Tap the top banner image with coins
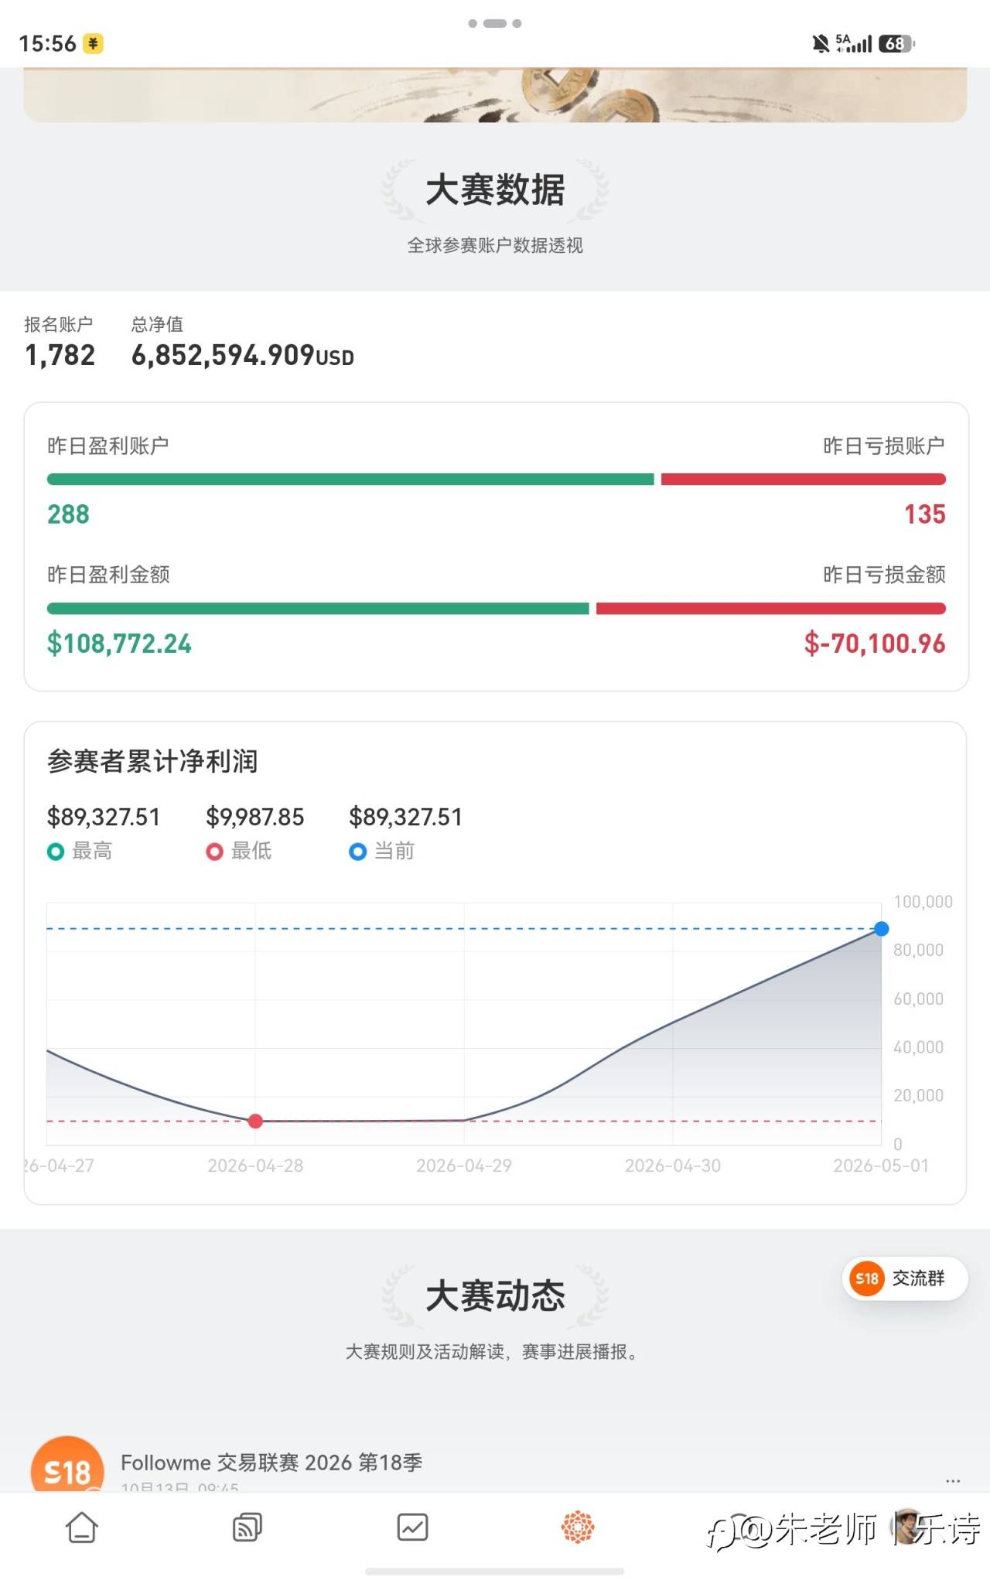The width and height of the screenshot is (990, 1584). 495,95
